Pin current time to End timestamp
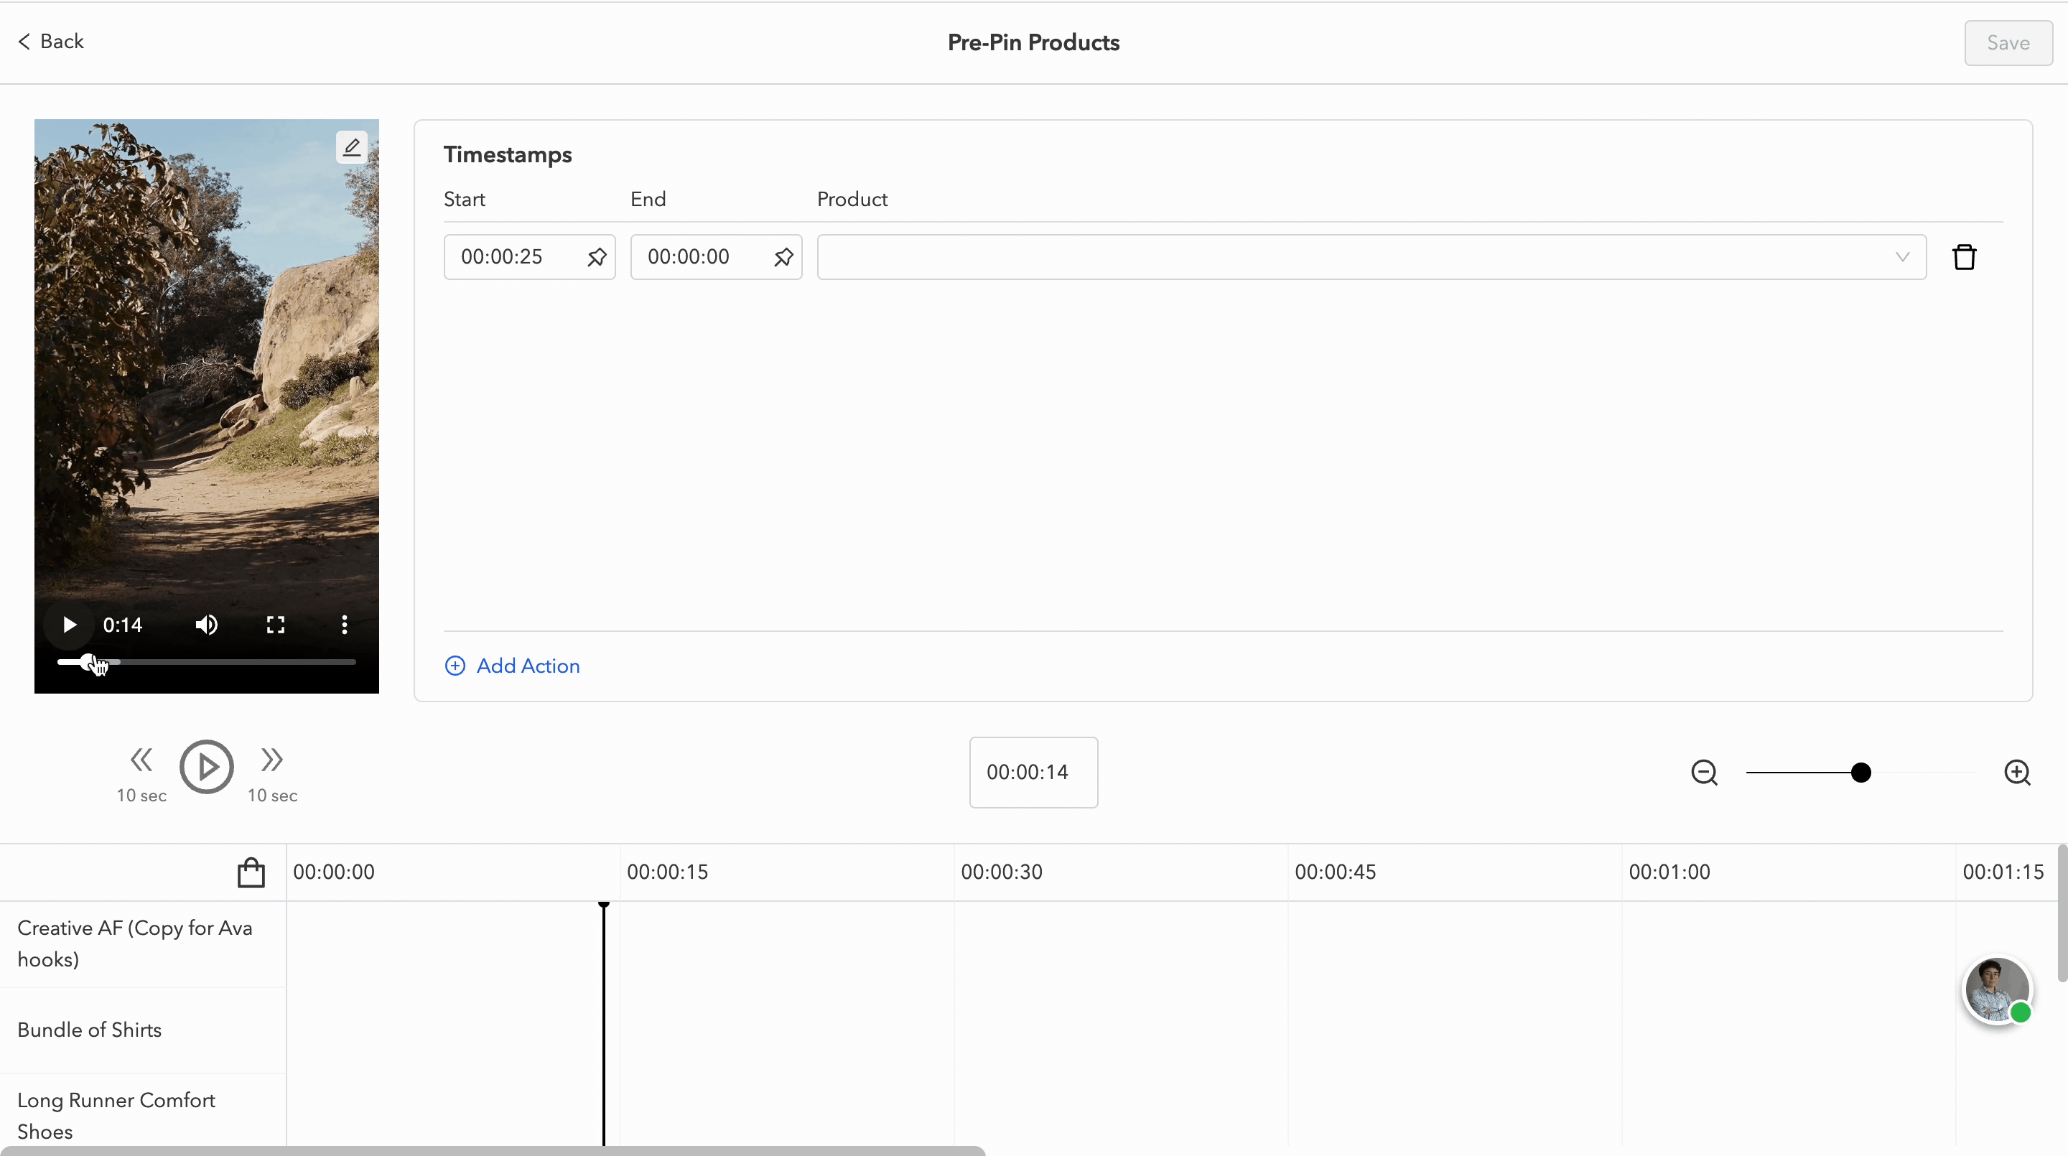The image size is (2068, 1156). click(x=783, y=257)
